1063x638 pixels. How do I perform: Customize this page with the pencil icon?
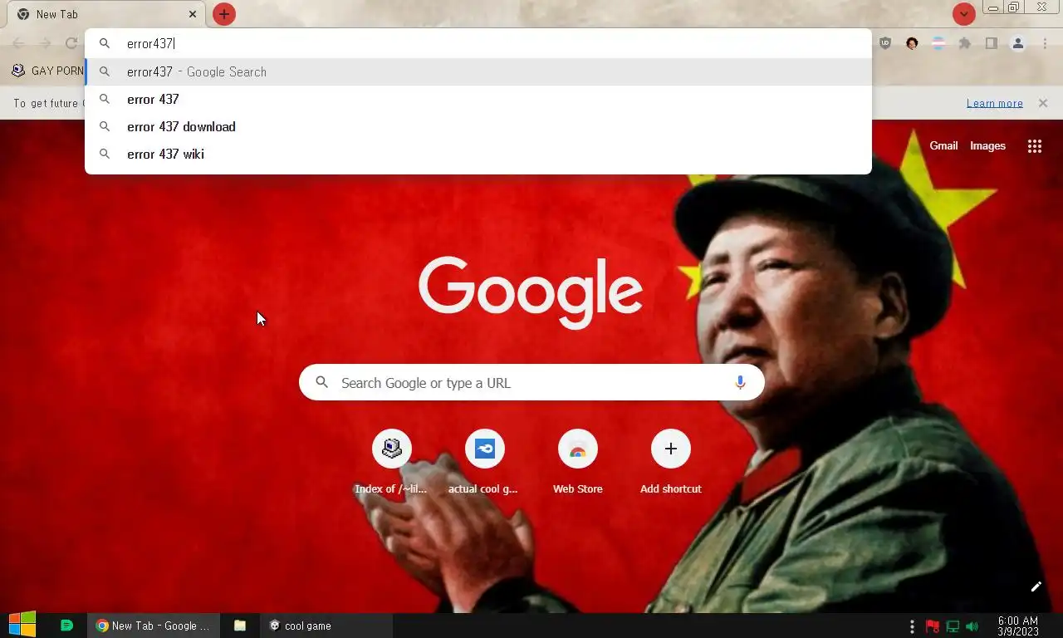(x=1036, y=586)
